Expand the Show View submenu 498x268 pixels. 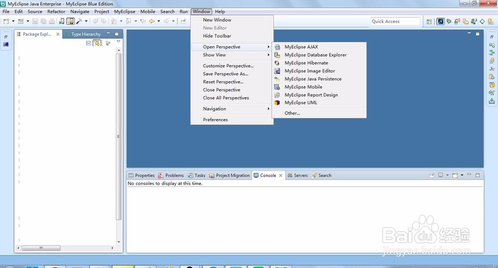click(x=232, y=55)
